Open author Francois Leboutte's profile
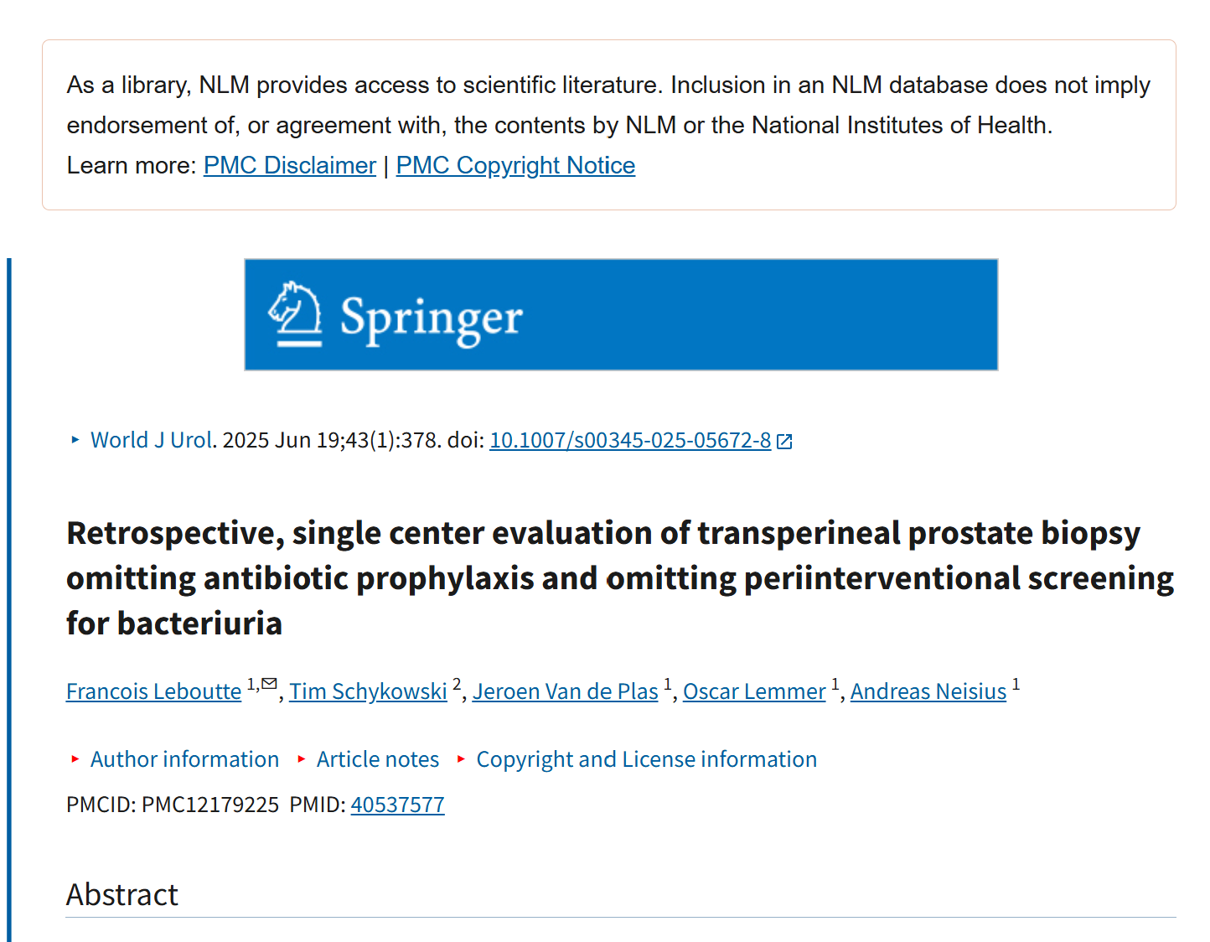 pyautogui.click(x=154, y=691)
